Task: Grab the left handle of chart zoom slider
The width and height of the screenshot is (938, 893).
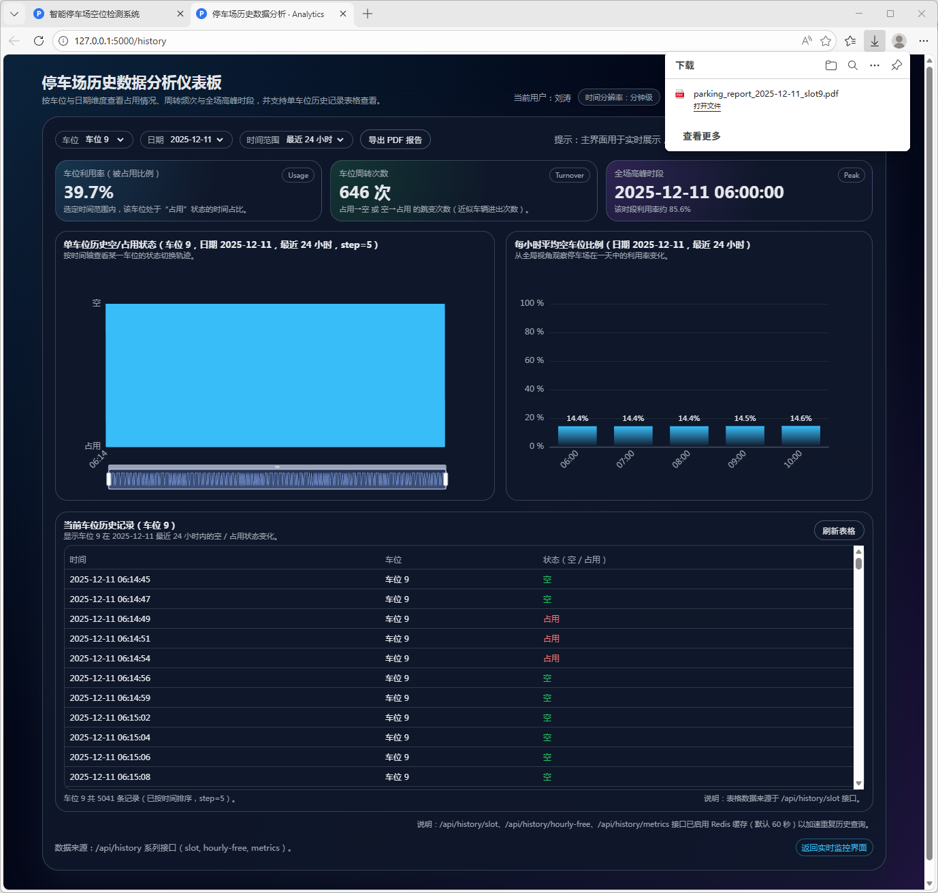Action: point(109,480)
